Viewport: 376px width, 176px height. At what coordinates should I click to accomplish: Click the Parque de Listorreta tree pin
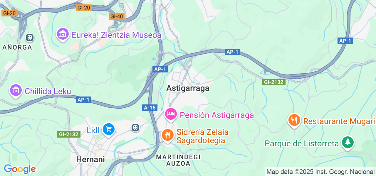(348, 143)
